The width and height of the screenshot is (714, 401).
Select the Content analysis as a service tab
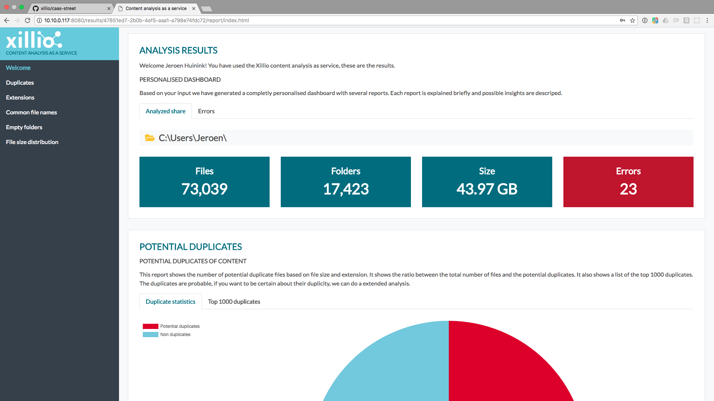point(156,8)
